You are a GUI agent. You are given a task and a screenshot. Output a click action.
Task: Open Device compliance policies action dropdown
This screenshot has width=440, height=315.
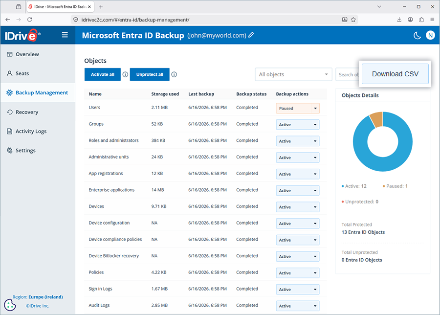298,240
